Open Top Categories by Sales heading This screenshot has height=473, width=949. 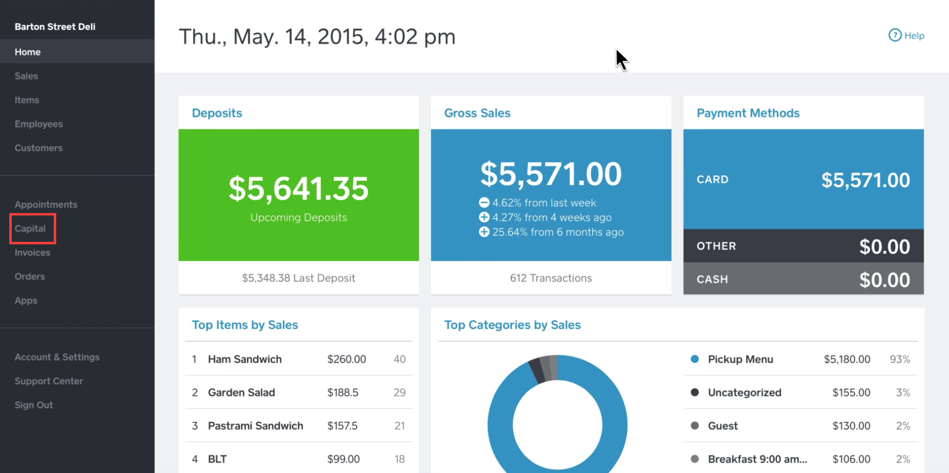pyautogui.click(x=513, y=325)
